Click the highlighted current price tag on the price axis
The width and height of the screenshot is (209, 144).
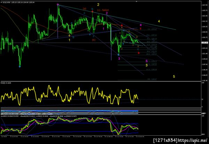click(205, 43)
